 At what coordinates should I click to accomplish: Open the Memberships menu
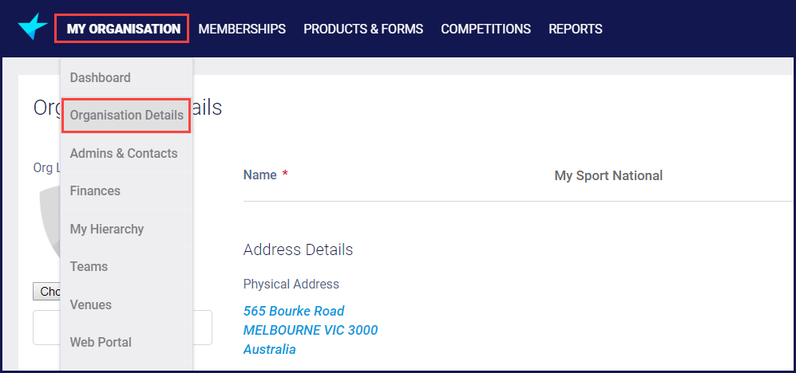pos(242,29)
